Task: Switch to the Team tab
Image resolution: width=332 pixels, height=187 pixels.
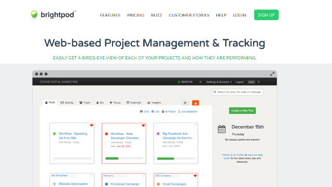Action: 85,103
